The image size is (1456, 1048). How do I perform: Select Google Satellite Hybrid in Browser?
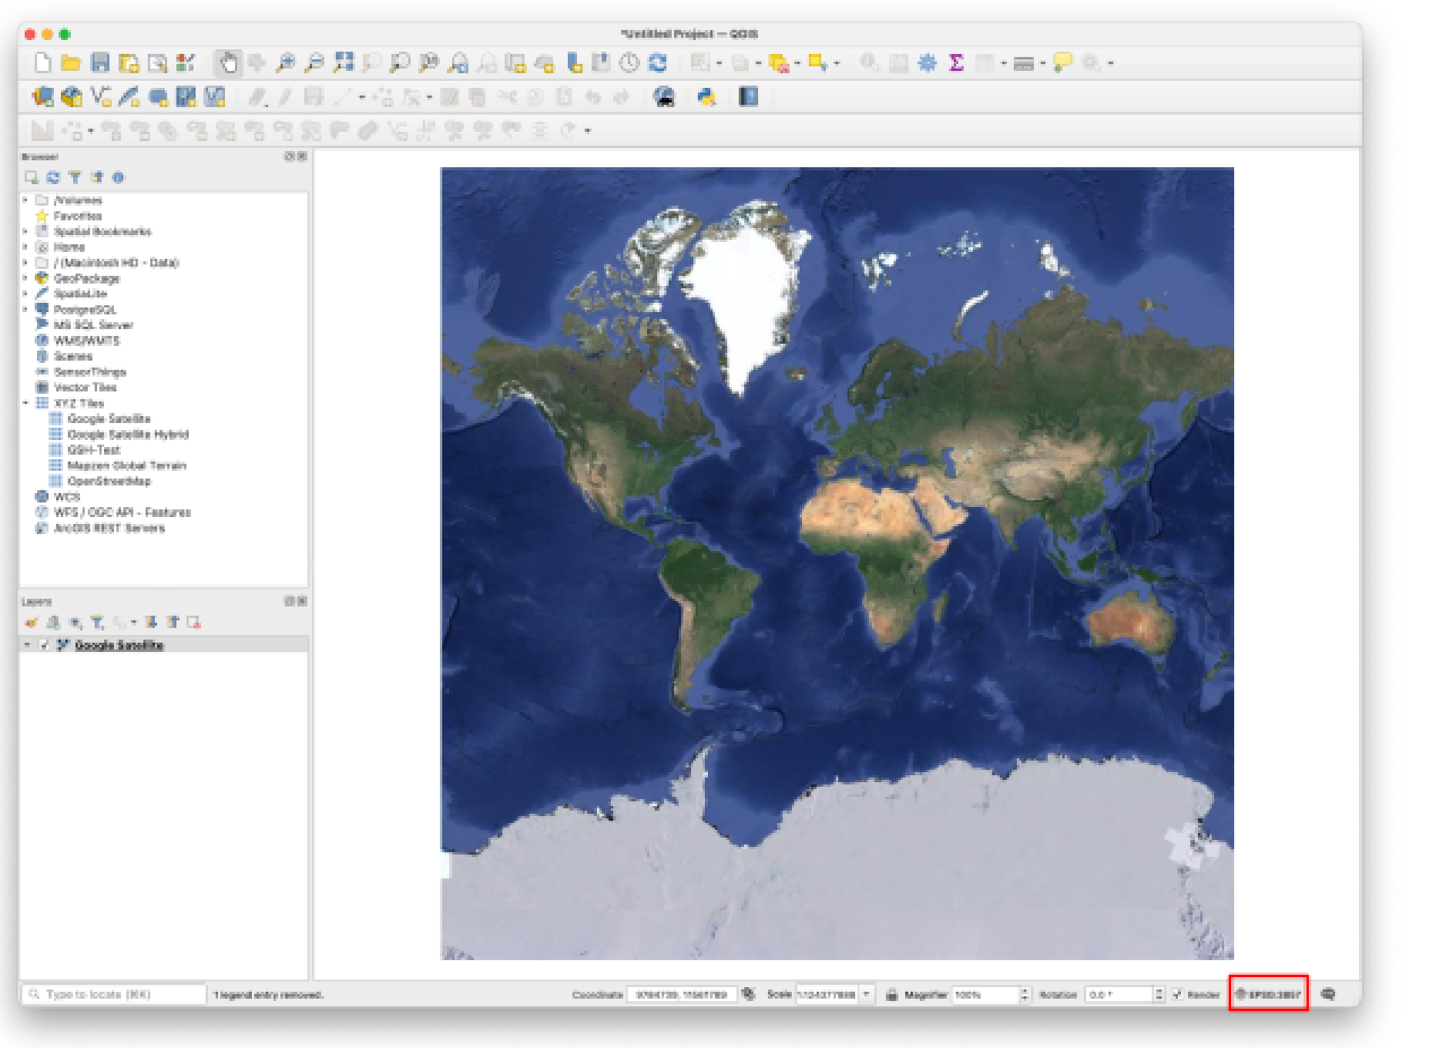pyautogui.click(x=128, y=435)
